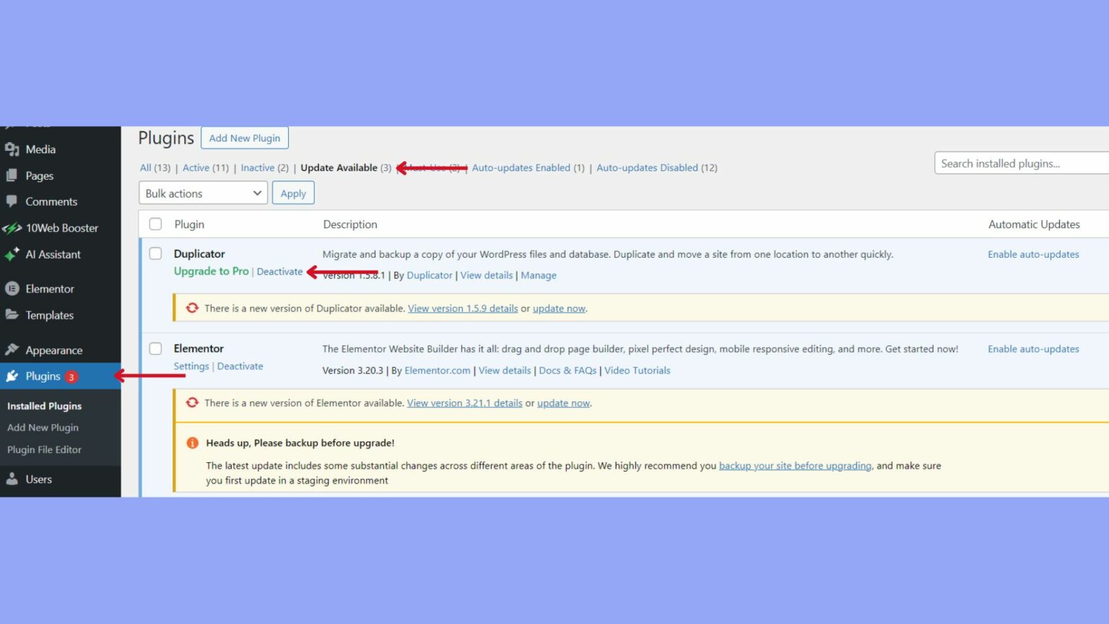Open Elementor from the sidebar

coord(49,288)
